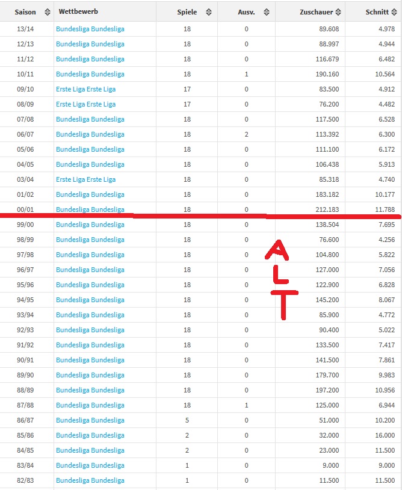Open Bundesliga link for season 12/13
This screenshot has height=490, width=402.
[x=90, y=44]
